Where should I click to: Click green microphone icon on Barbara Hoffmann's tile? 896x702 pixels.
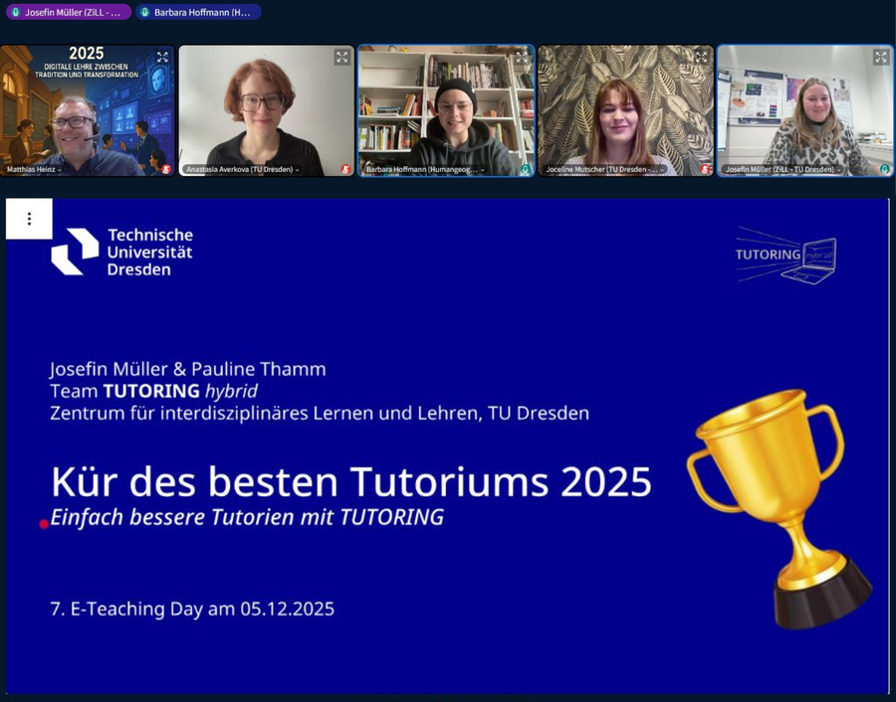(525, 170)
